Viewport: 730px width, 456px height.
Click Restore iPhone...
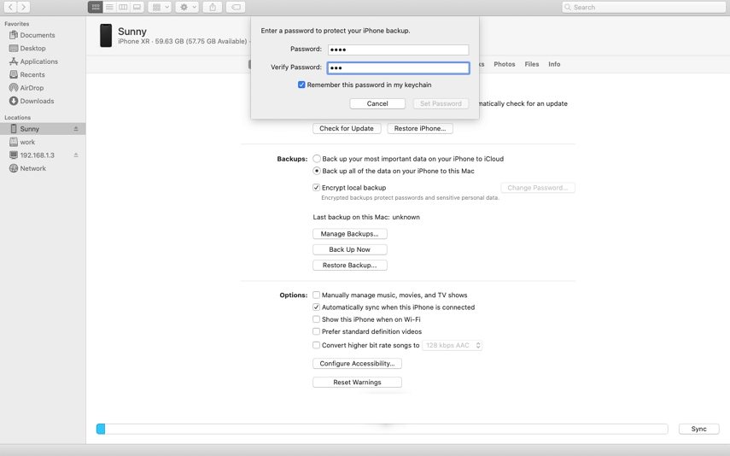click(420, 128)
